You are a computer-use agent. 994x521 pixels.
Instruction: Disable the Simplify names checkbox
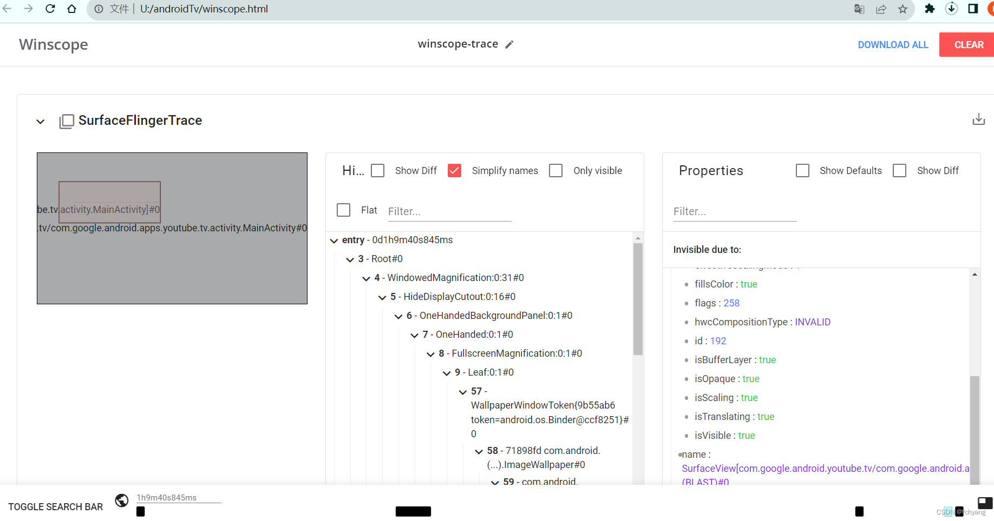(x=454, y=170)
